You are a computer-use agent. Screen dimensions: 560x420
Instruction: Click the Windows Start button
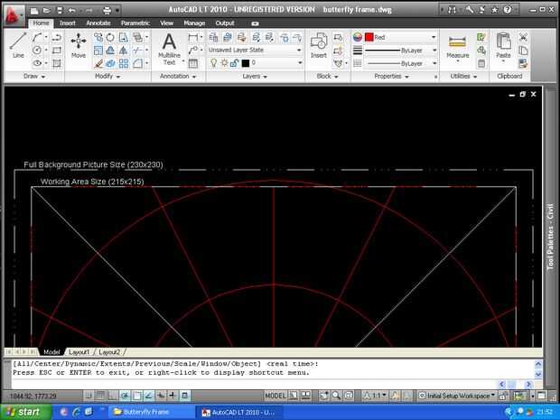(x=24, y=412)
